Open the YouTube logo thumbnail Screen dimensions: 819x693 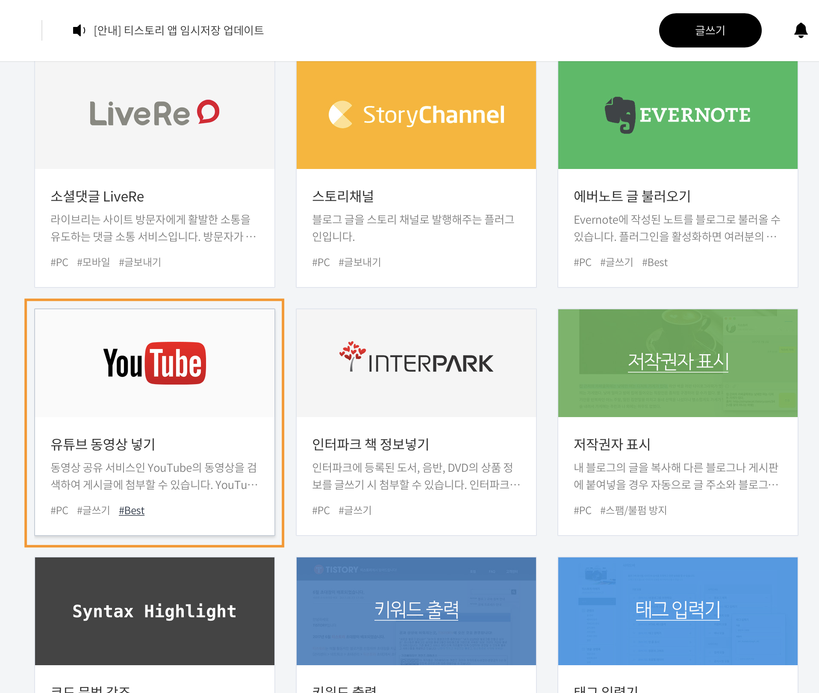(155, 363)
